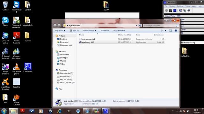Click CamStudio Pause button
This screenshot has height=114, width=204.
[171, 10]
